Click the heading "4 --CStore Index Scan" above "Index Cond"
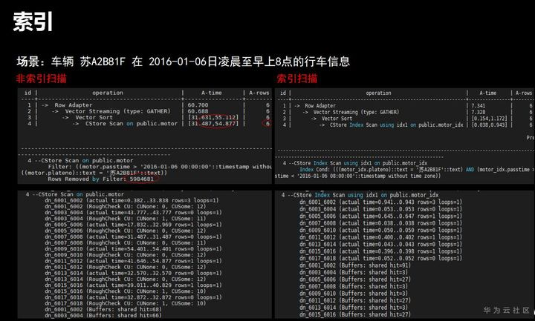Image resolution: width=535 pixels, height=321 pixels. coord(355,163)
